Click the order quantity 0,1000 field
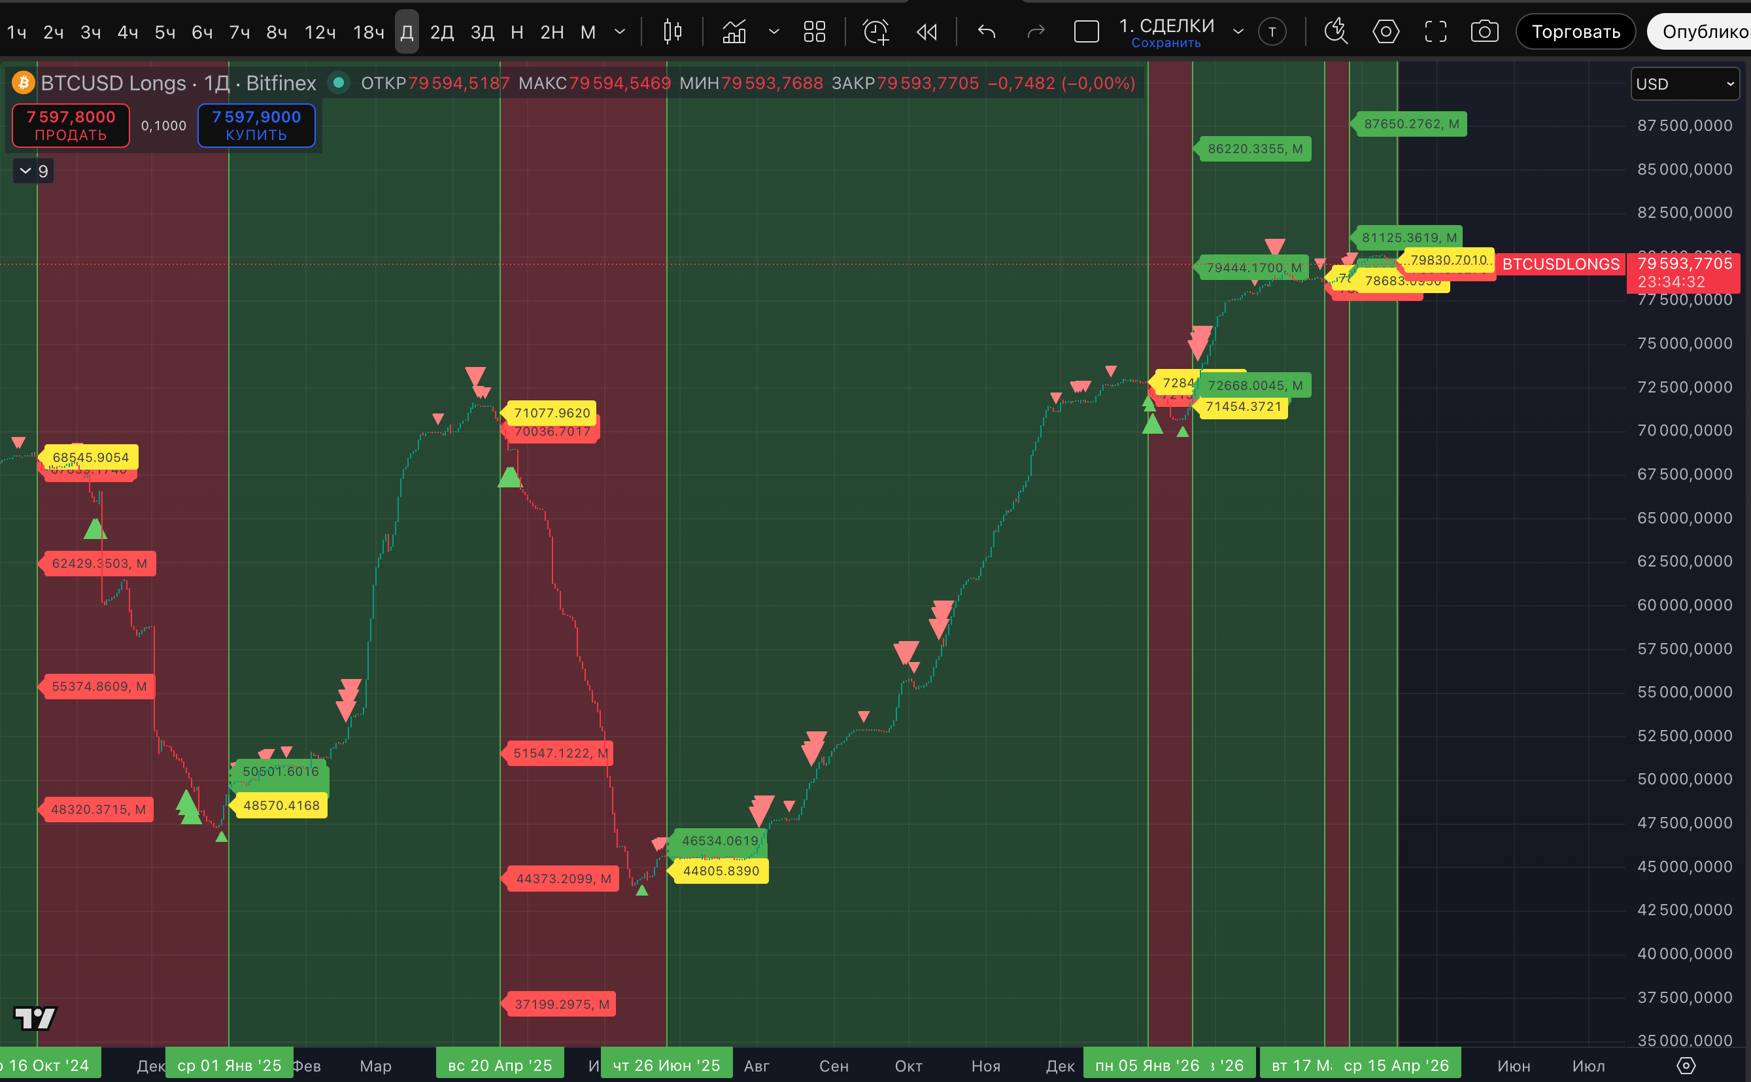 coord(163,126)
